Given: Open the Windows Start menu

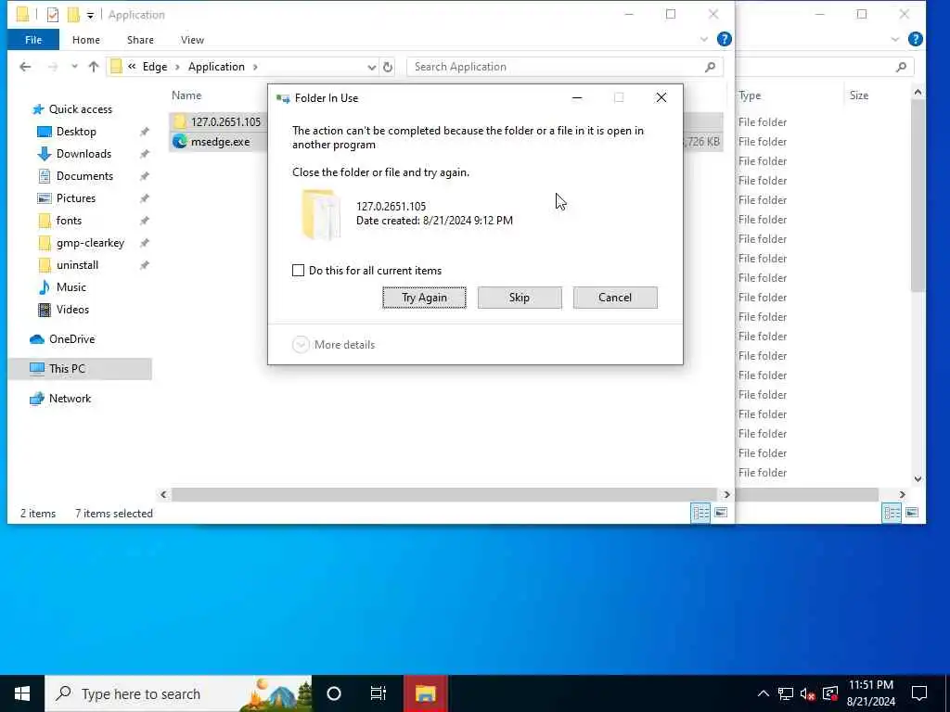Looking at the screenshot, I should click(x=22, y=693).
